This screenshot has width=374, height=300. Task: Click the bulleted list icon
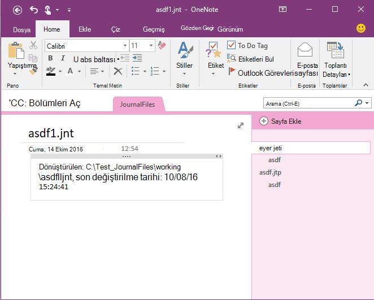tap(135, 71)
